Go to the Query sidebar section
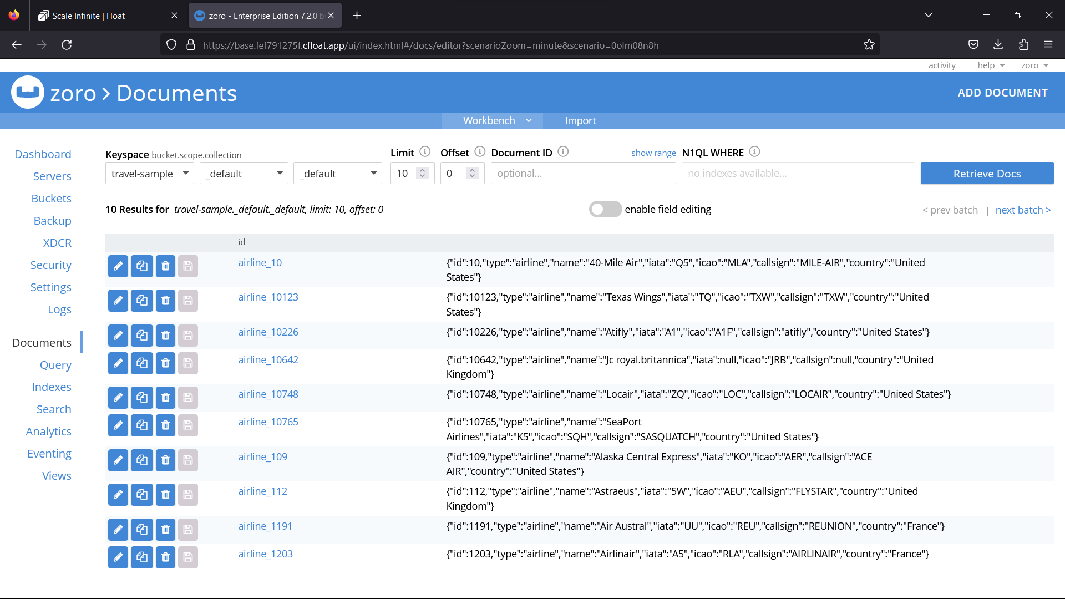 tap(55, 365)
